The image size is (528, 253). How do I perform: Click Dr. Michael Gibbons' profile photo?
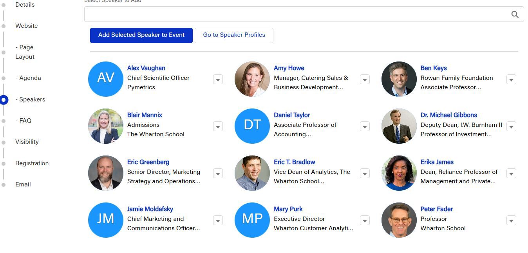tap(399, 126)
